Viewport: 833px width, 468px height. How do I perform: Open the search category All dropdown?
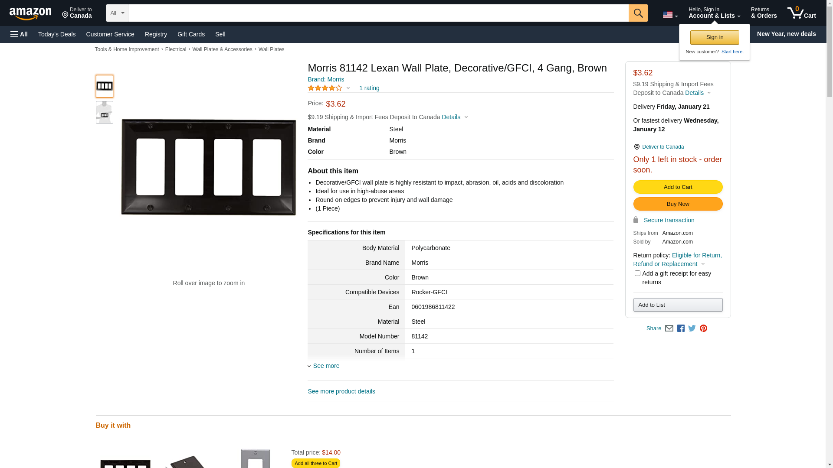[117, 13]
